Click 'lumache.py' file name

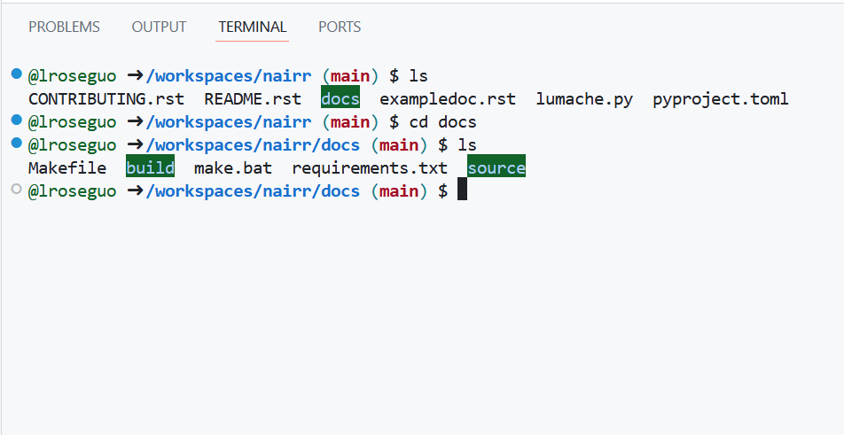(584, 99)
